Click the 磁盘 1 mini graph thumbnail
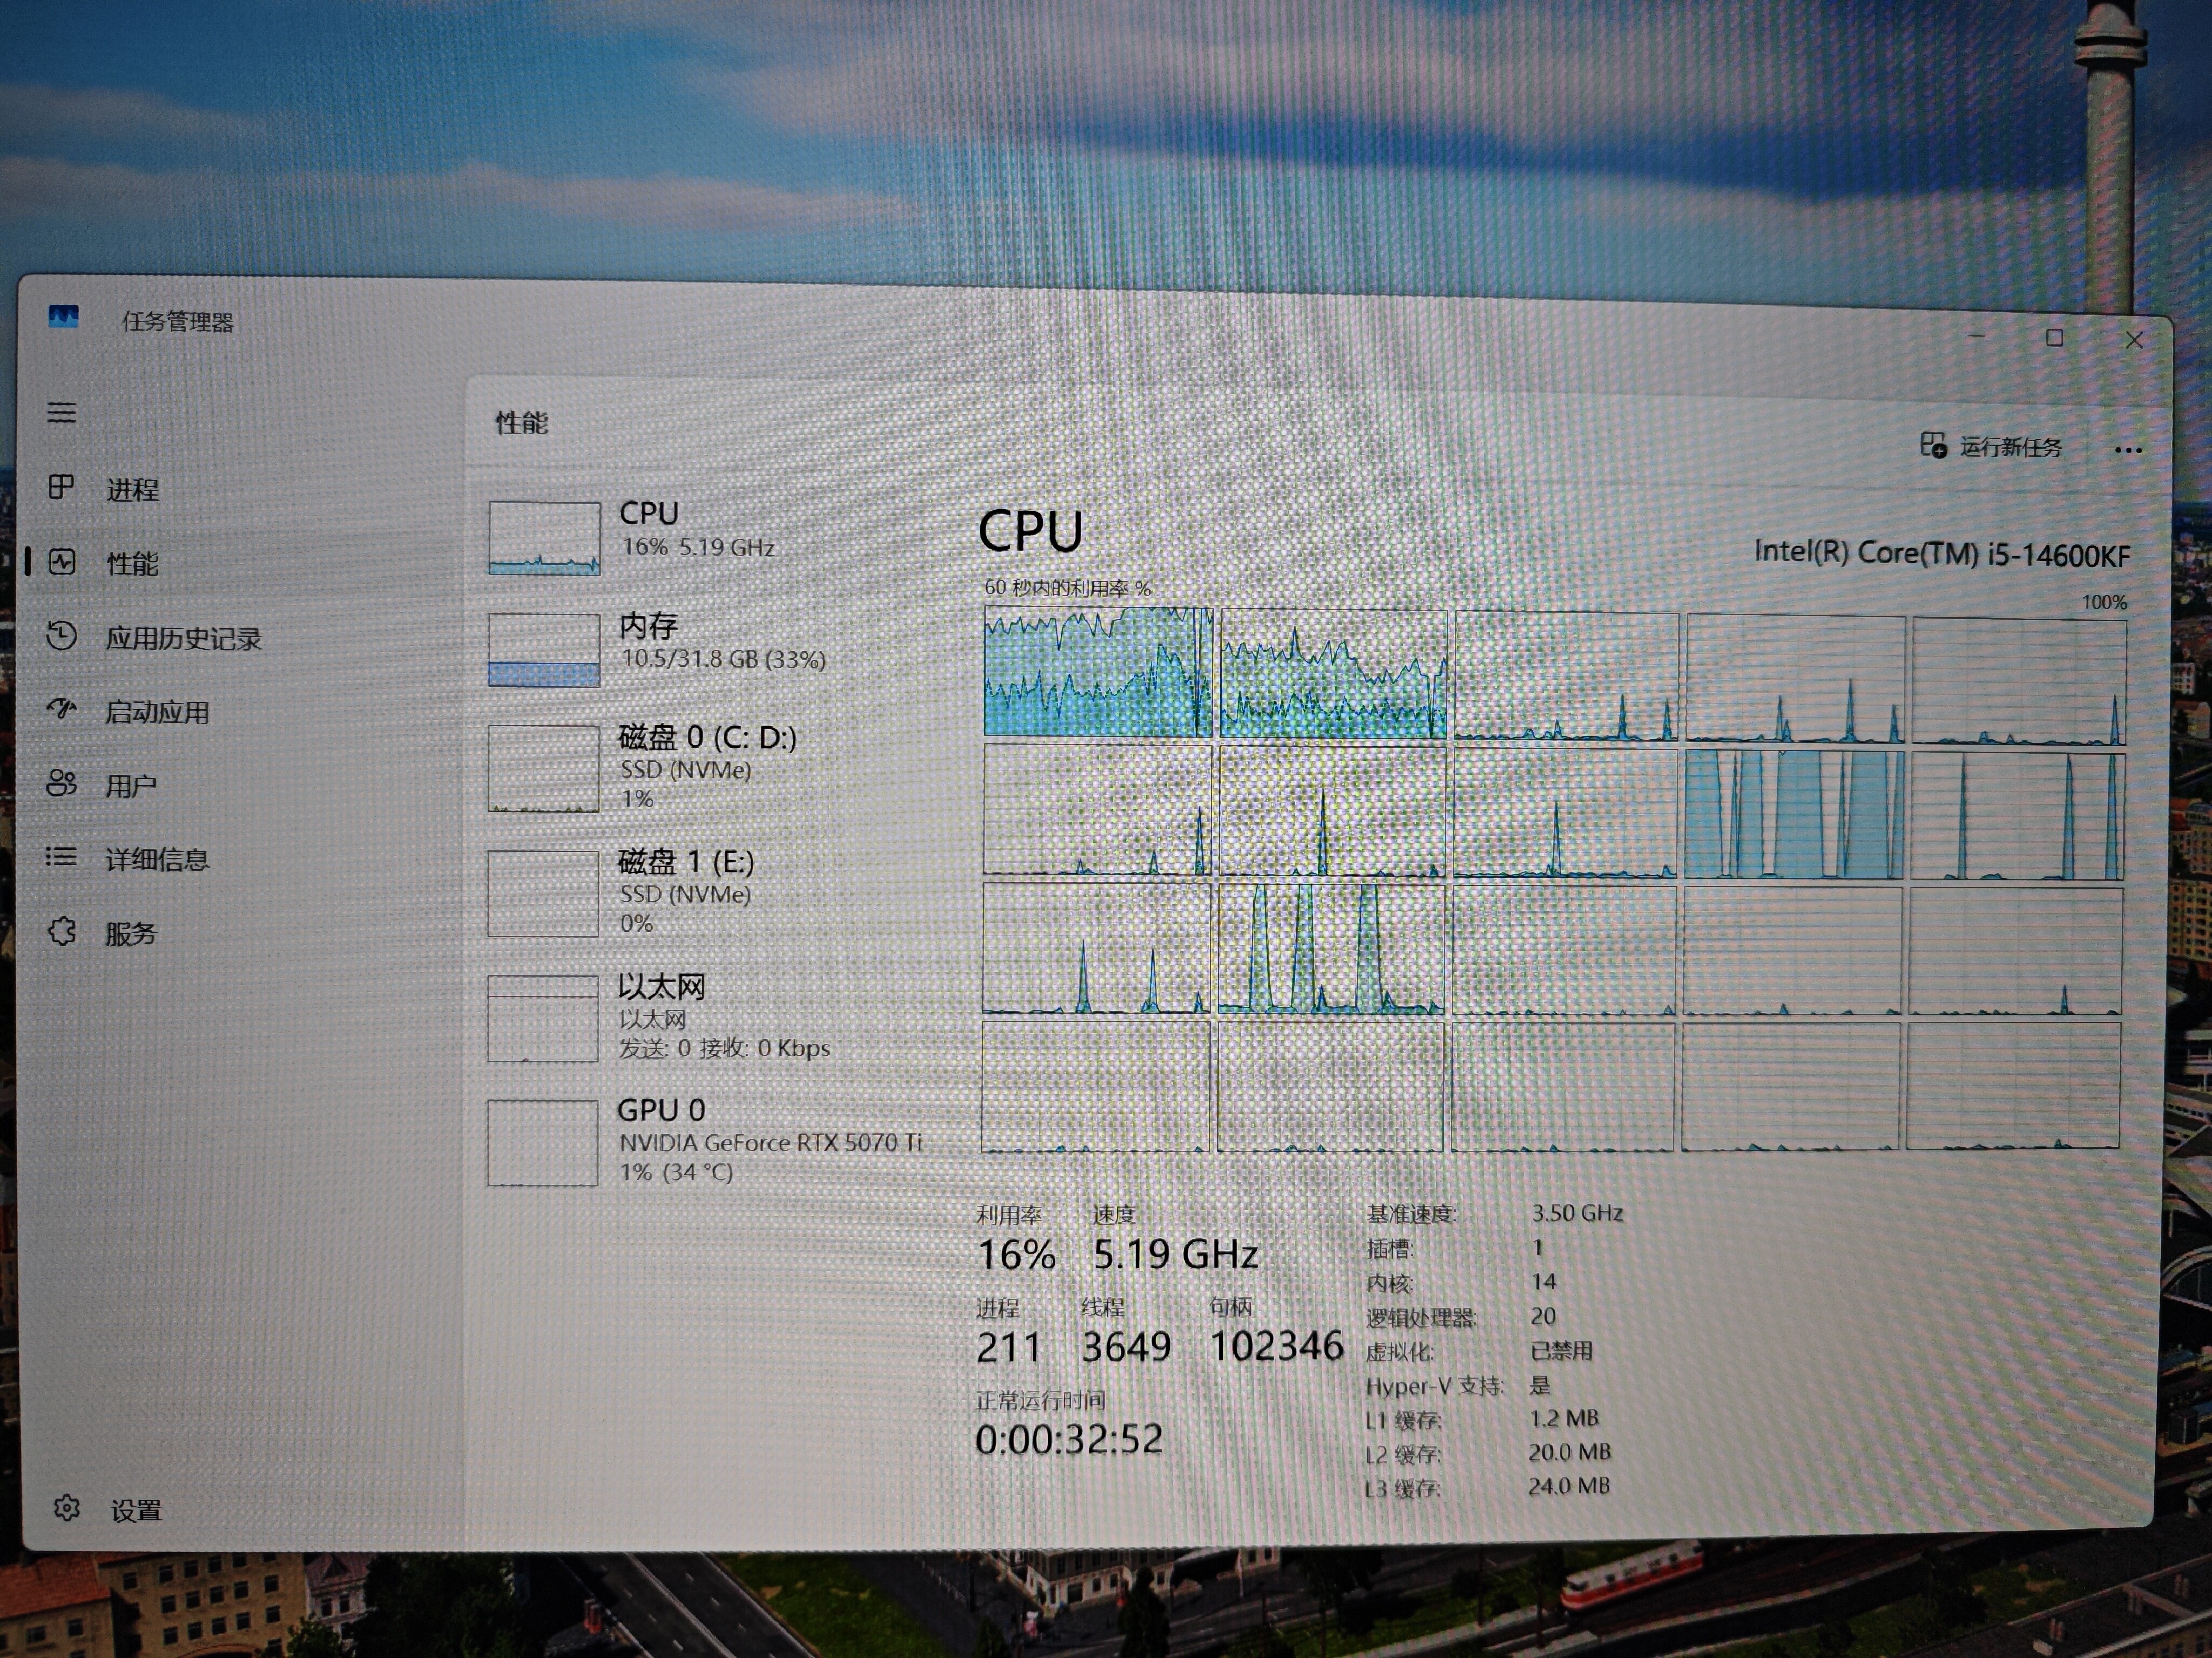The height and width of the screenshot is (1658, 2212). pos(543,893)
